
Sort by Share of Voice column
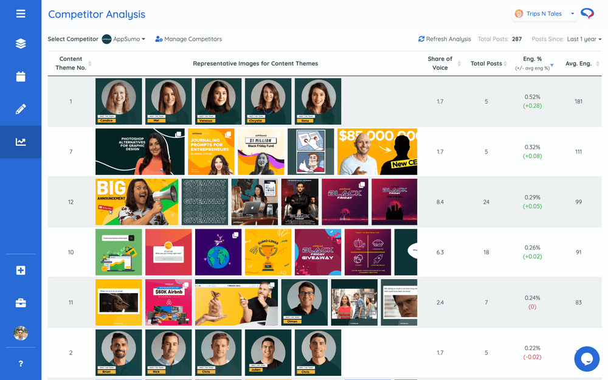tap(440, 63)
